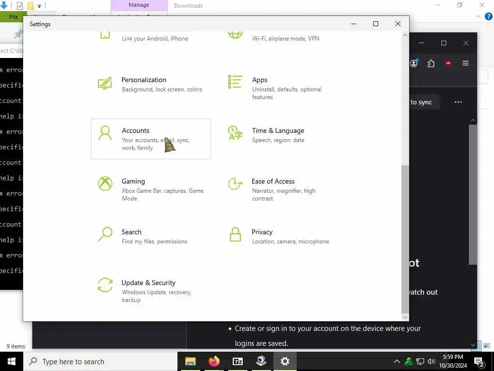Show hidden system tray icons chevron

click(x=397, y=361)
